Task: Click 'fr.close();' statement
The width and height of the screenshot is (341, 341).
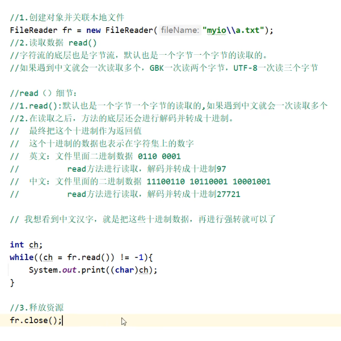Action: [36, 320]
